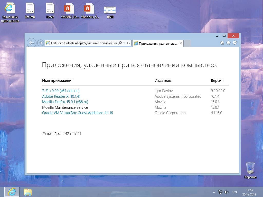263x197 pixels.
Task: Open Favorites star icon
Action: [228, 43]
